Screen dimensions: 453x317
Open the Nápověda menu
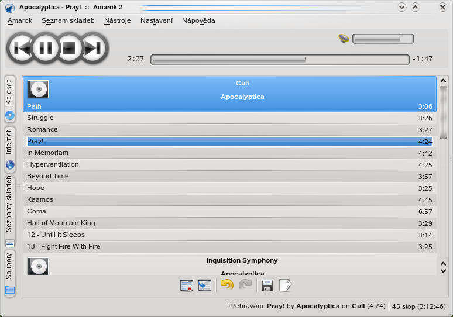click(198, 20)
